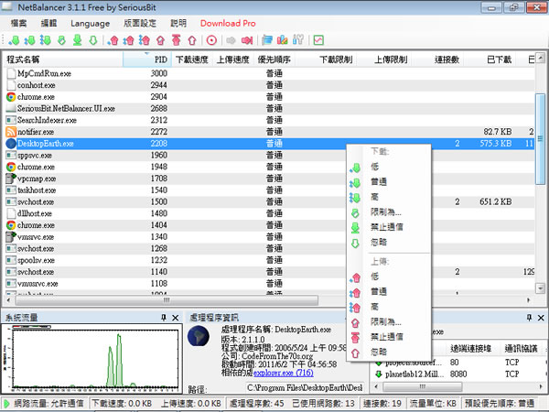The width and height of the screenshot is (549, 412).
Task: Open the 檔案 menu
Action: (18, 24)
